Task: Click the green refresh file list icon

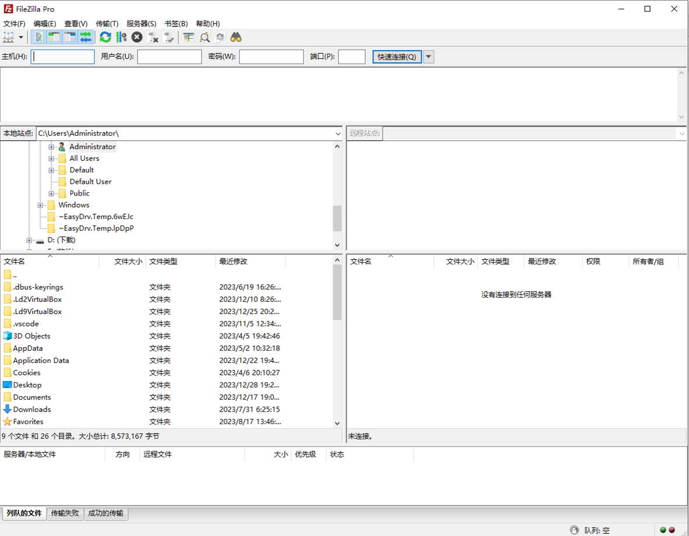Action: 105,37
